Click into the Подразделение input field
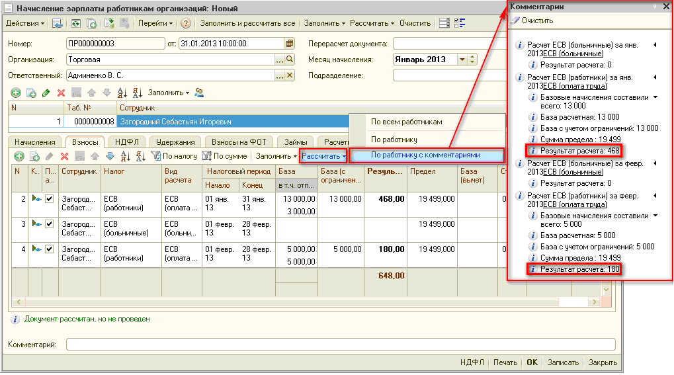This screenshot has width=674, height=375. 450,75
